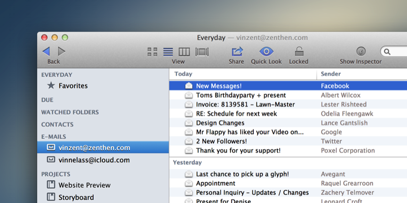The width and height of the screenshot is (407, 203).
Task: Open Toms Birthdayparty + present email
Action: [x=234, y=95]
